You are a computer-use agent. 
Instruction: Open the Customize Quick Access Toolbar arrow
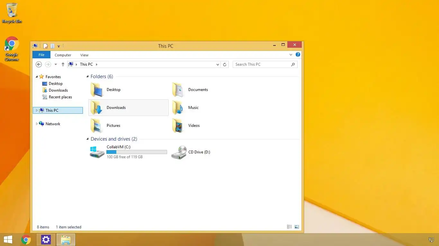[x=58, y=46]
